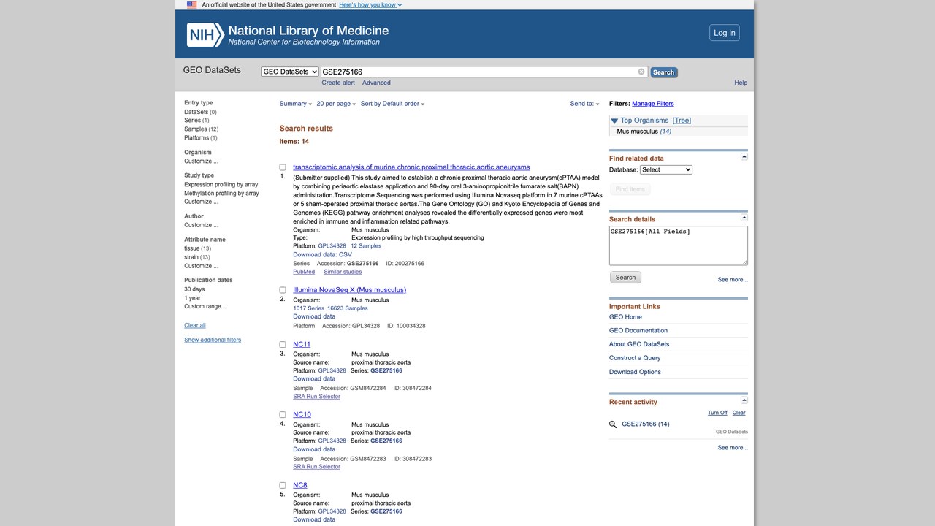Click Search button under Search details
The width and height of the screenshot is (935, 526).
(625, 278)
